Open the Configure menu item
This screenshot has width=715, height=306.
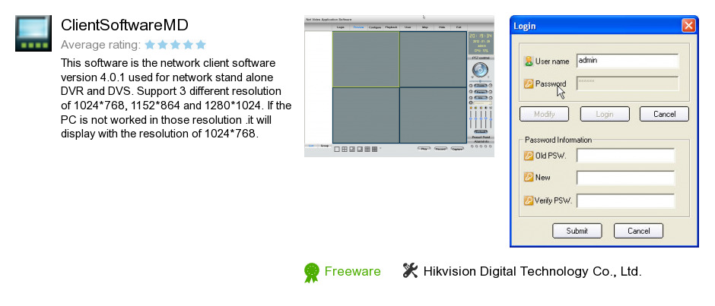[375, 27]
